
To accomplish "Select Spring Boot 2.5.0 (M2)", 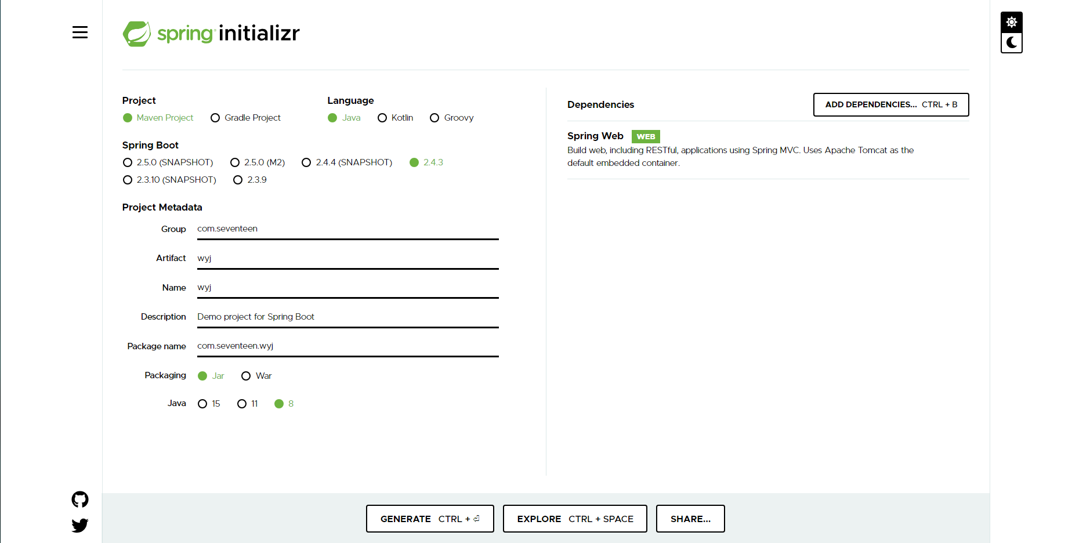I will (258, 162).
